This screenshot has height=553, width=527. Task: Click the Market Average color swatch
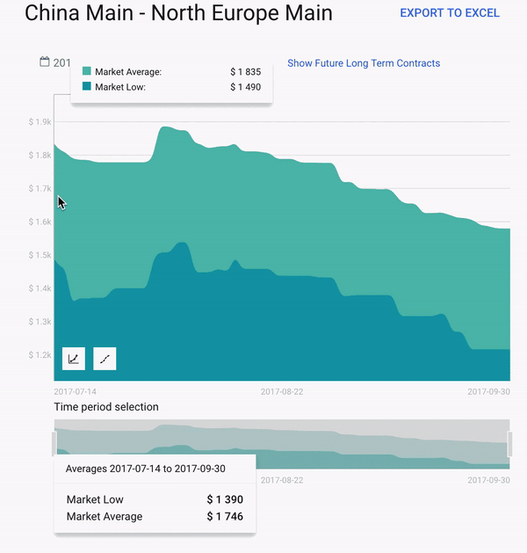[x=87, y=71]
